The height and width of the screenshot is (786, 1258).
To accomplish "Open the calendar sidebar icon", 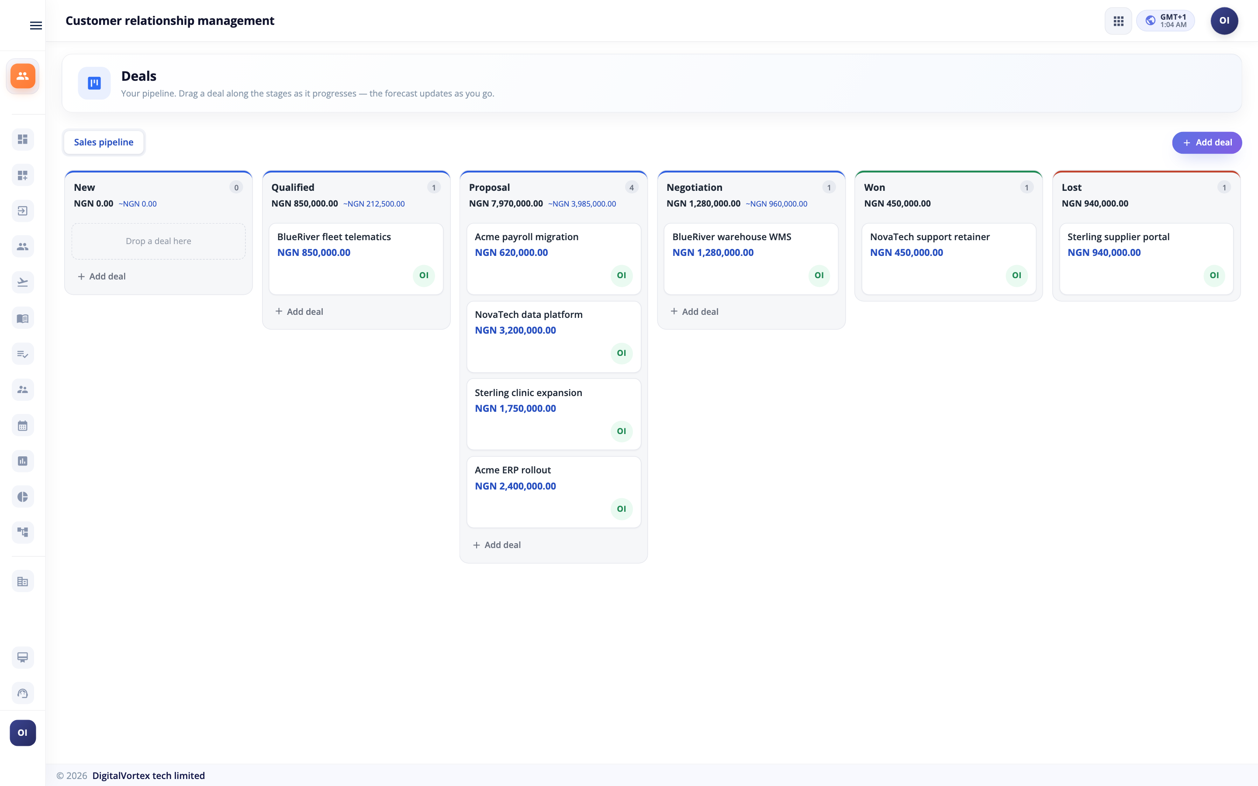I will pos(22,426).
